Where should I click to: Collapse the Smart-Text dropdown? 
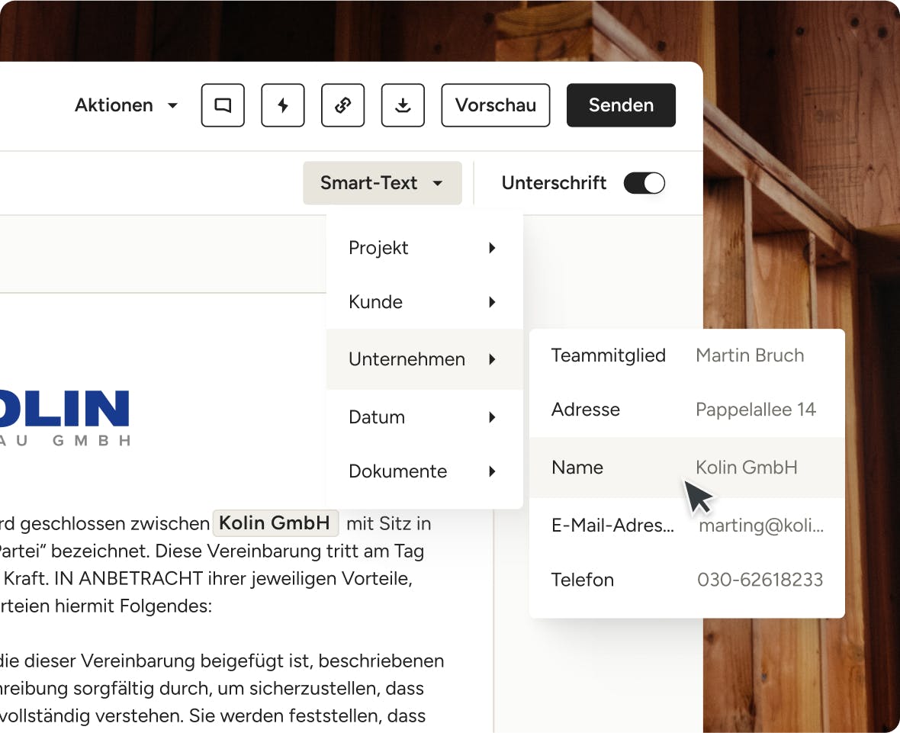[382, 183]
